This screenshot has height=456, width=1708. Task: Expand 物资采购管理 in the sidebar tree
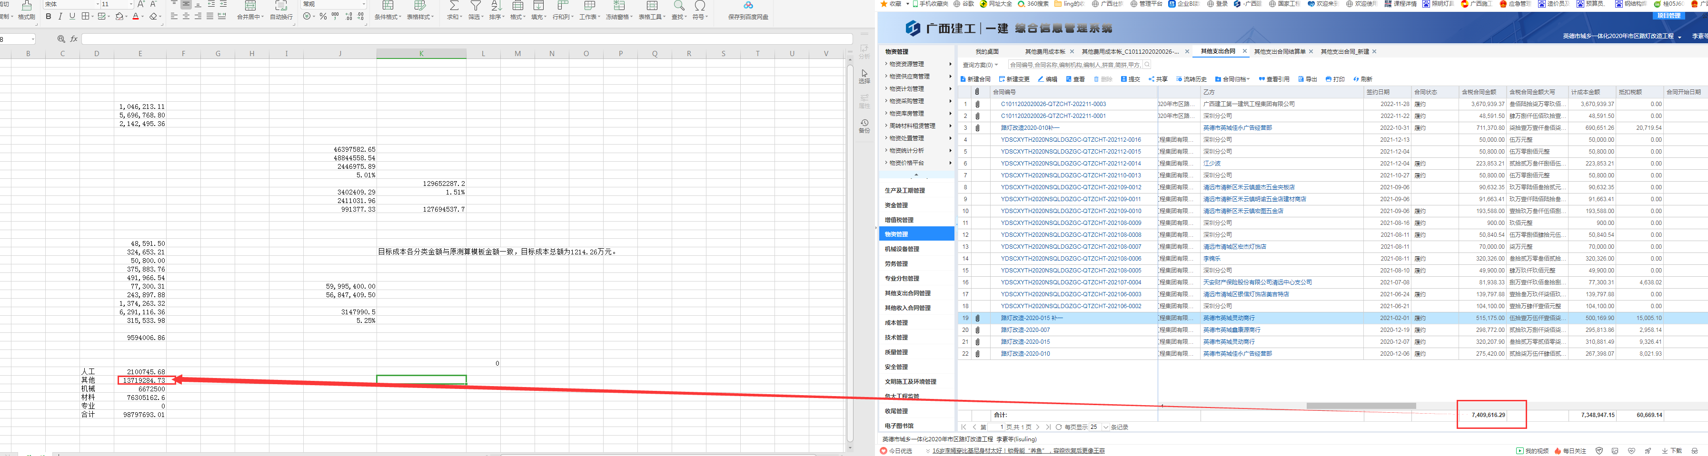[886, 101]
